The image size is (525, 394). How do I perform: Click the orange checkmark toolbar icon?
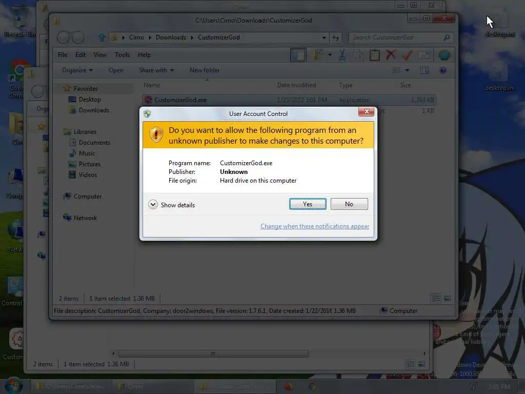click(407, 55)
